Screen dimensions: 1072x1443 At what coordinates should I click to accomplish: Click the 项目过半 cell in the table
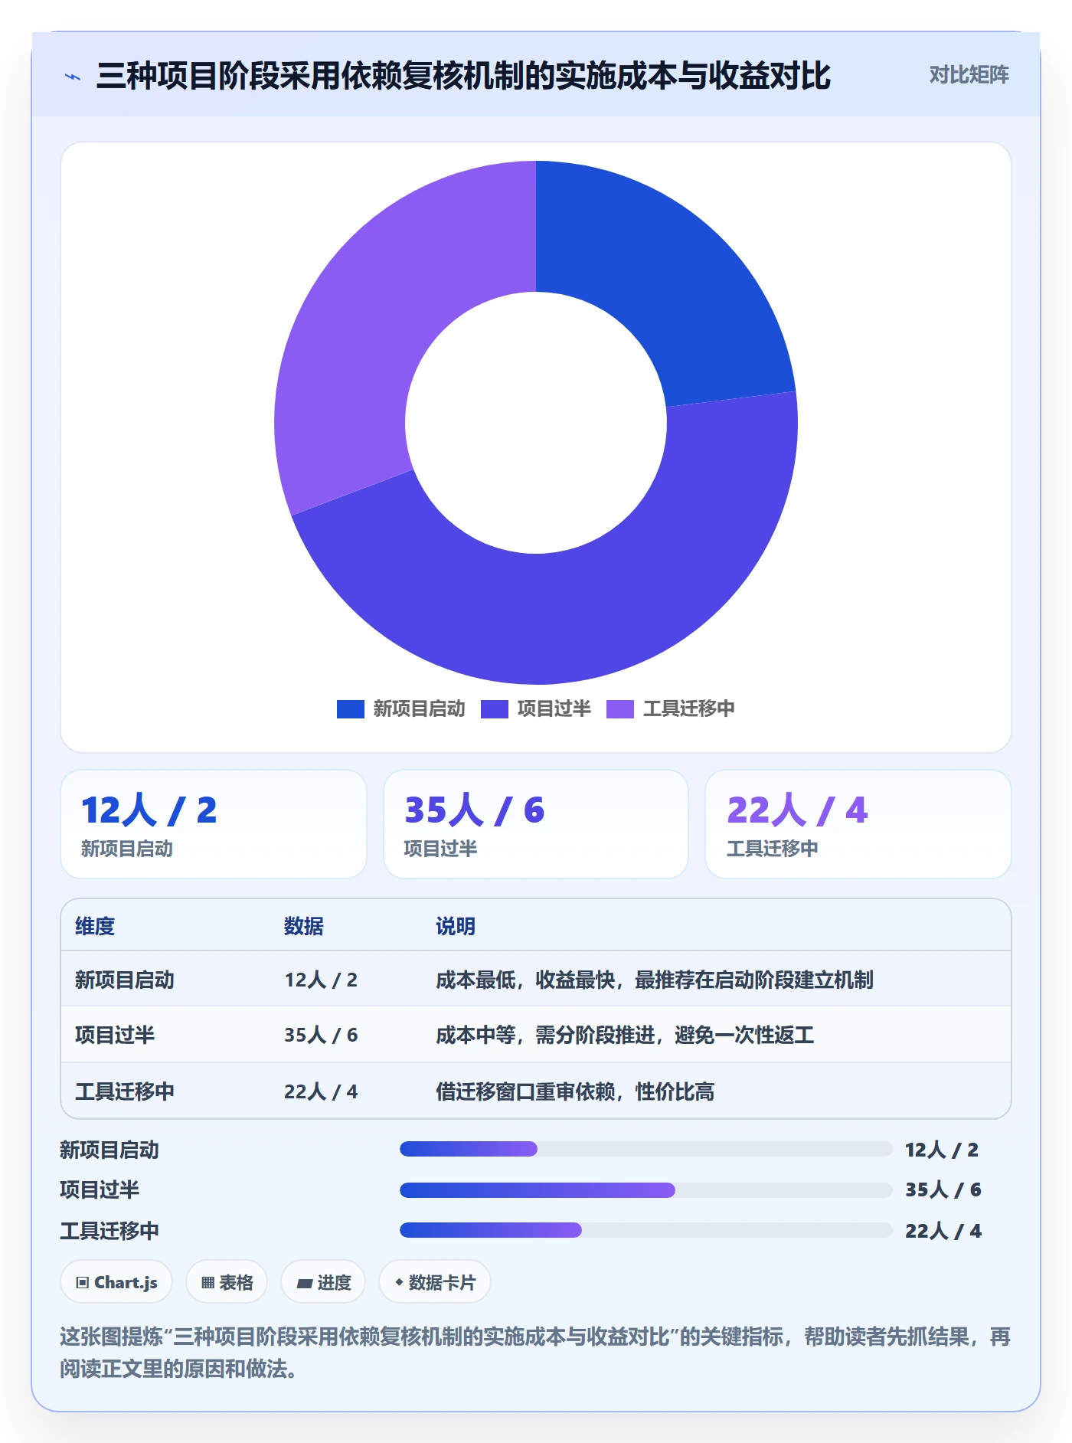[115, 1035]
